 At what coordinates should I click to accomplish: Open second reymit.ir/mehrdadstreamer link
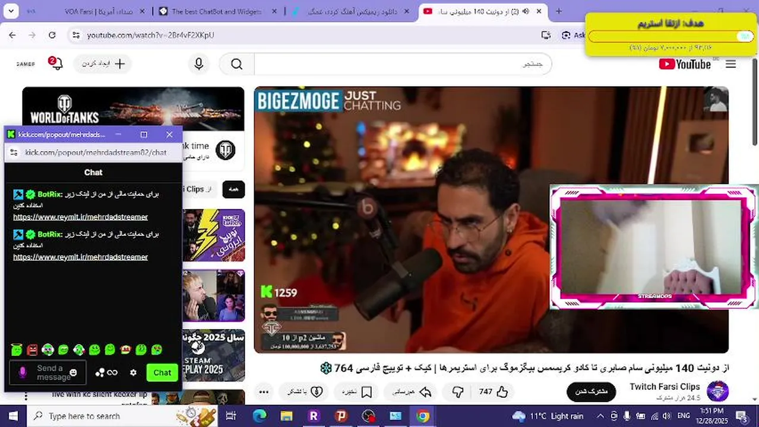click(80, 257)
